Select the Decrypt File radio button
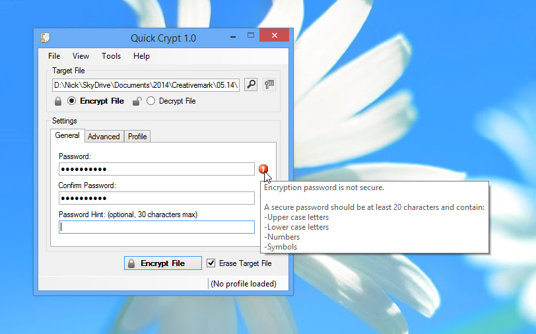The width and height of the screenshot is (536, 334). click(151, 101)
